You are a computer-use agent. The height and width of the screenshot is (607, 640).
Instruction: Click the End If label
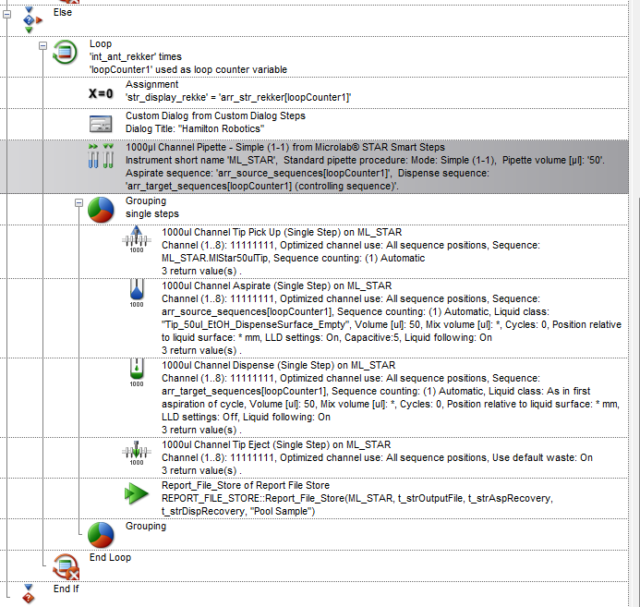click(x=66, y=589)
